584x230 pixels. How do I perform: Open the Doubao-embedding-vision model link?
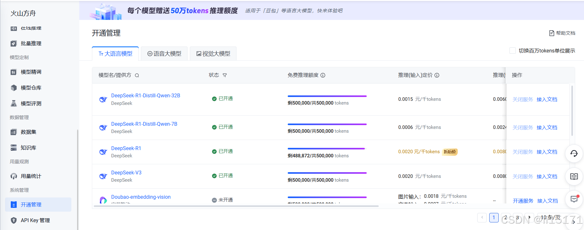[141, 197]
